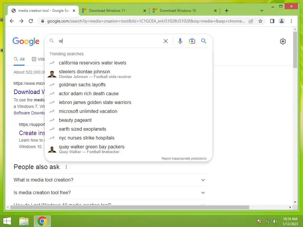Switch to the Download Windows 10 tab
Viewport: 303px width, 227px height.
click(185, 11)
